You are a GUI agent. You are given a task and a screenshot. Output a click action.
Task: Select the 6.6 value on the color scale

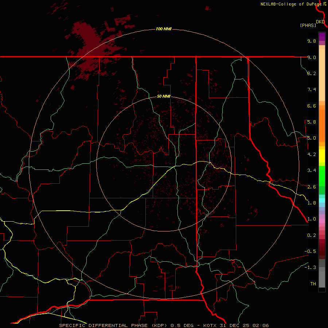point(312,106)
